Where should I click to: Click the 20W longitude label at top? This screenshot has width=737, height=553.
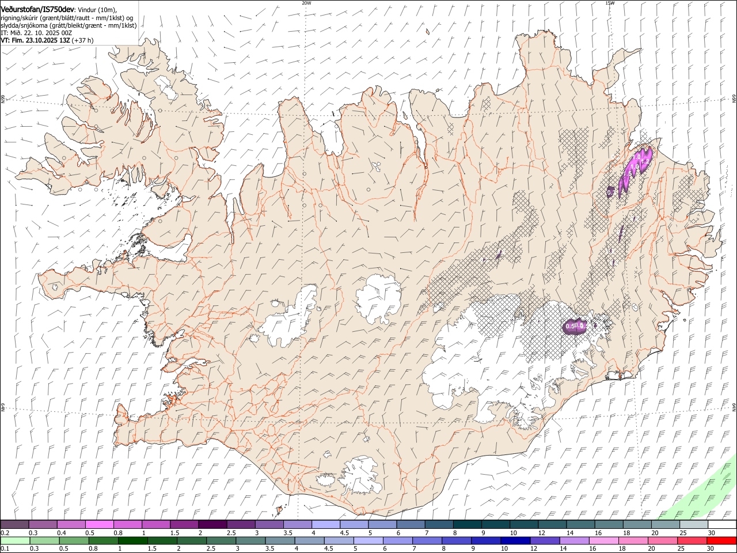coord(307,3)
